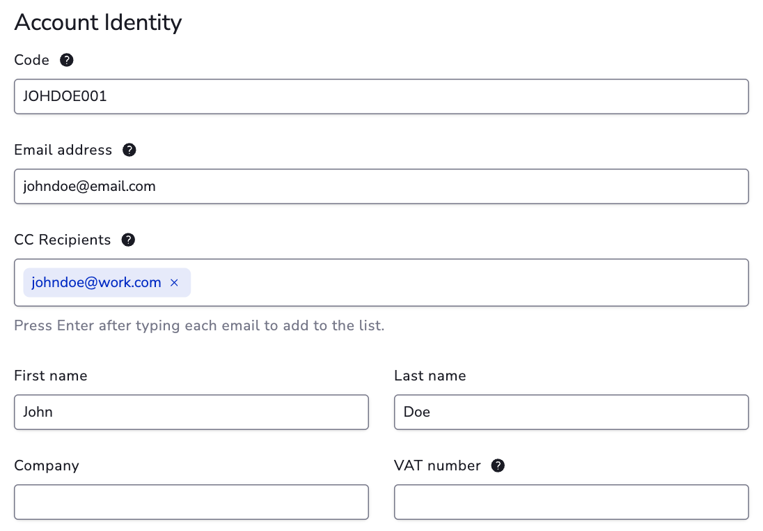Select the Last name field showing Doe
Screen dimensions: 763x531
572,412
